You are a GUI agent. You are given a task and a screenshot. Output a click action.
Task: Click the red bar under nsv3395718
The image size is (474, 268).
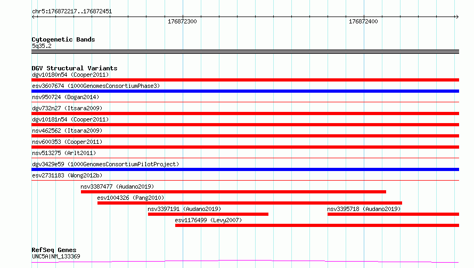click(x=393, y=214)
